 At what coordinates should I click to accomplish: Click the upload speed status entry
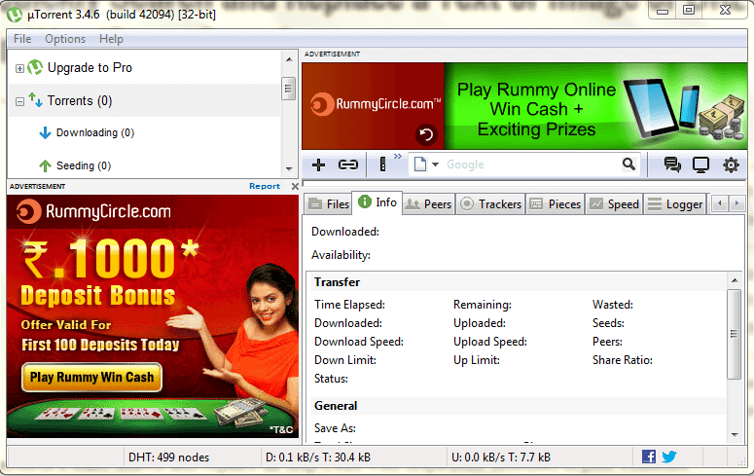tap(501, 458)
